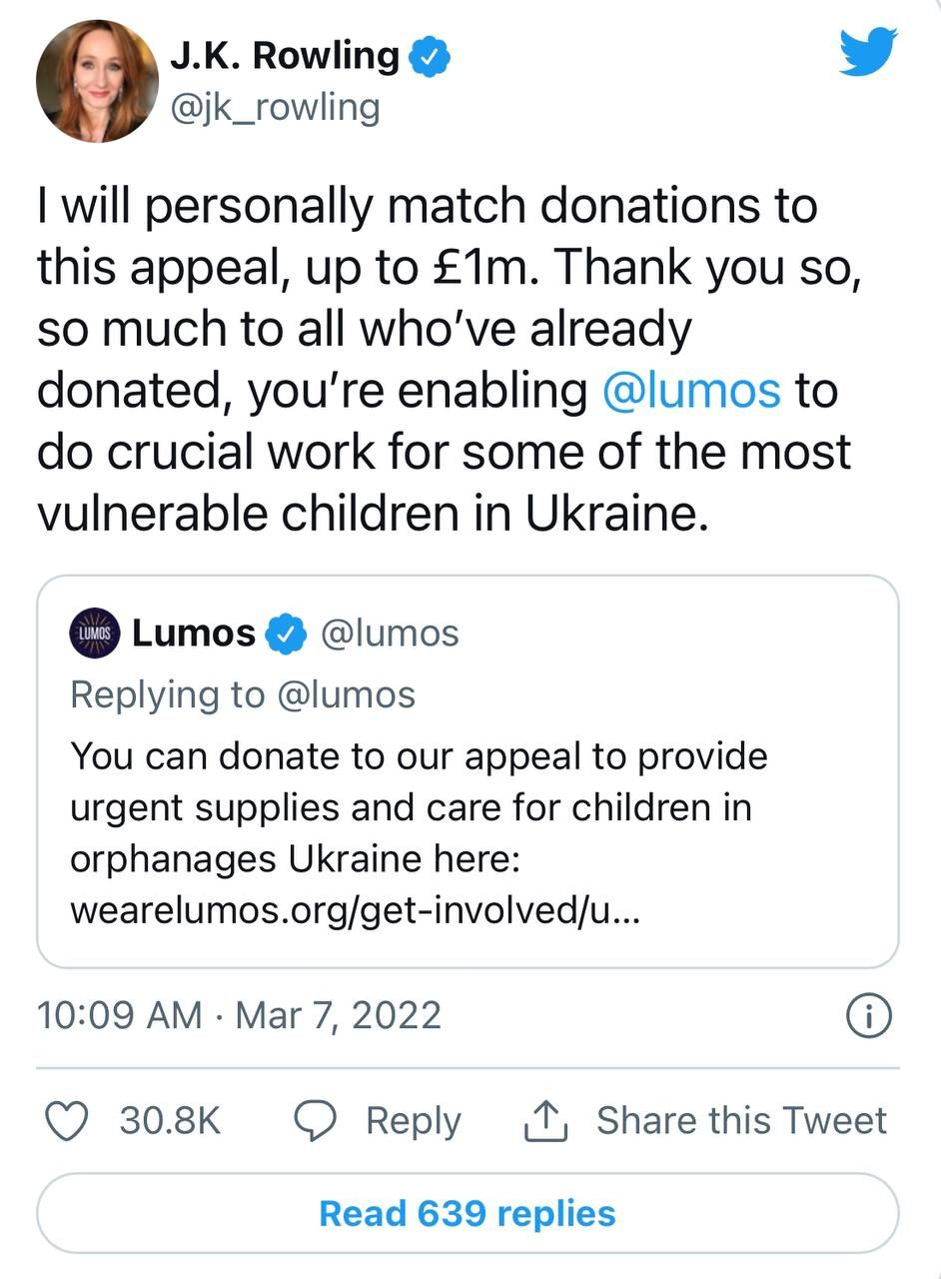This screenshot has width=941, height=1279.
Task: Click the 30.8K likes count
Action: click(170, 1121)
